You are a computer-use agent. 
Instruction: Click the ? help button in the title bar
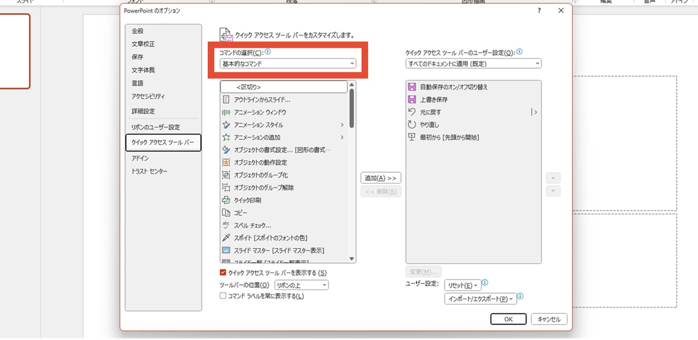click(539, 10)
